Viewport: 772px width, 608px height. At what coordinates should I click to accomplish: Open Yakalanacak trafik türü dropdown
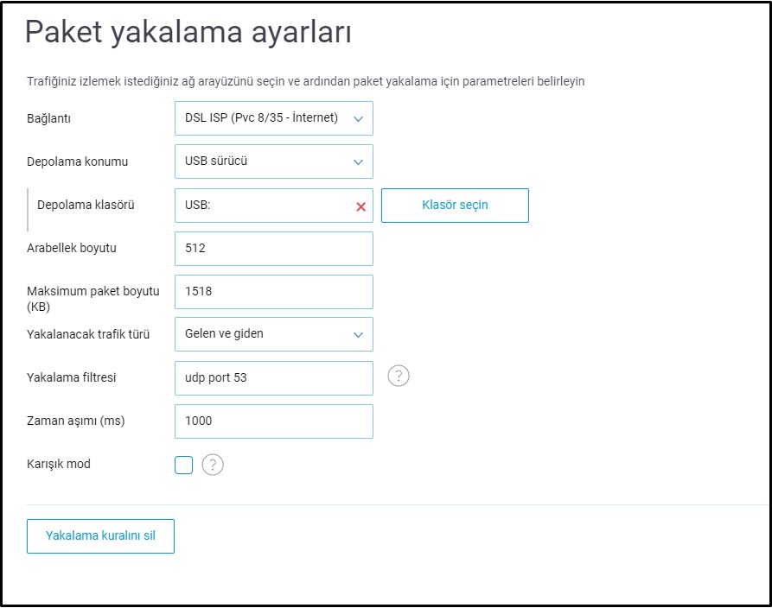tap(273, 334)
